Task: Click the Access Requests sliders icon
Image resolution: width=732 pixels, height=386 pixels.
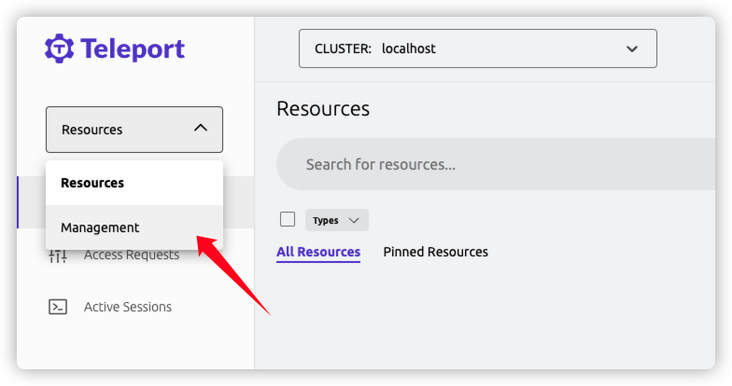Action: point(58,255)
